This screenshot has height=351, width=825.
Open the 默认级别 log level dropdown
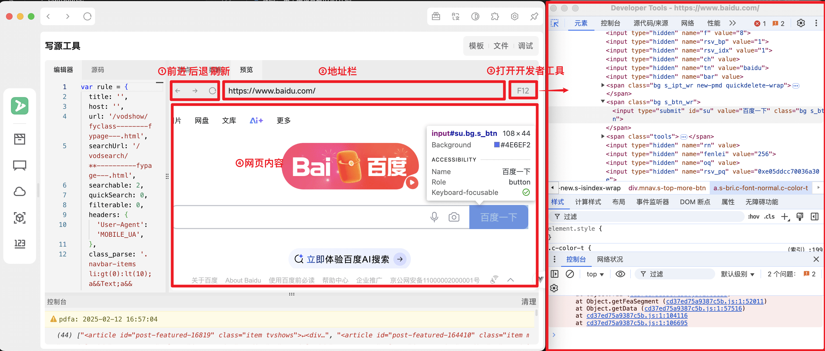(x=738, y=274)
